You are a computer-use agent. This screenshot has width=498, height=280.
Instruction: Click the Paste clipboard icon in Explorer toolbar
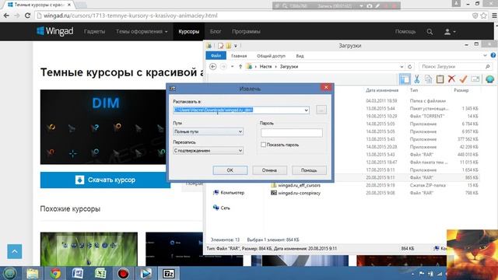pyautogui.click(x=440, y=79)
